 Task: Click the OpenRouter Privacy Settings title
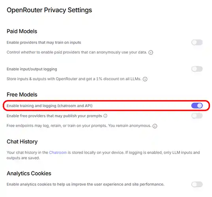tap(49, 10)
